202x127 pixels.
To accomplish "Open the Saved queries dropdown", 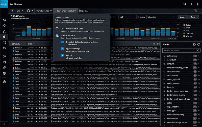I will (44, 11).
